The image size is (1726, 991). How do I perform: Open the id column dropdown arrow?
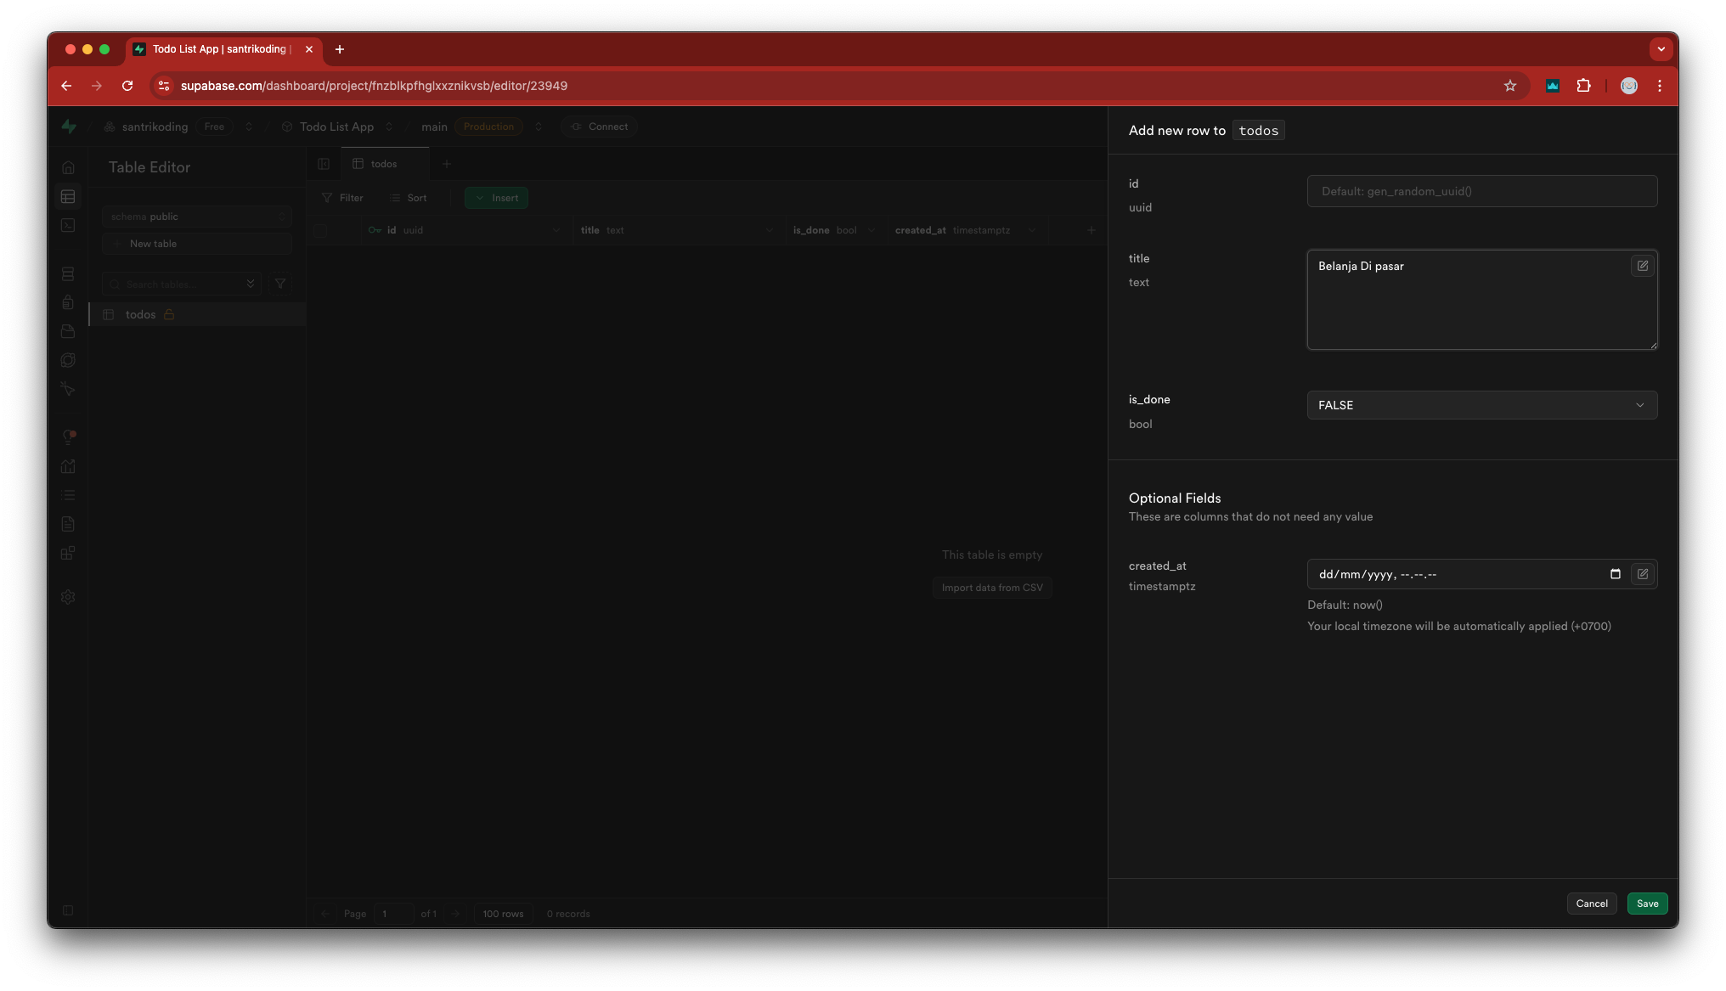556,230
